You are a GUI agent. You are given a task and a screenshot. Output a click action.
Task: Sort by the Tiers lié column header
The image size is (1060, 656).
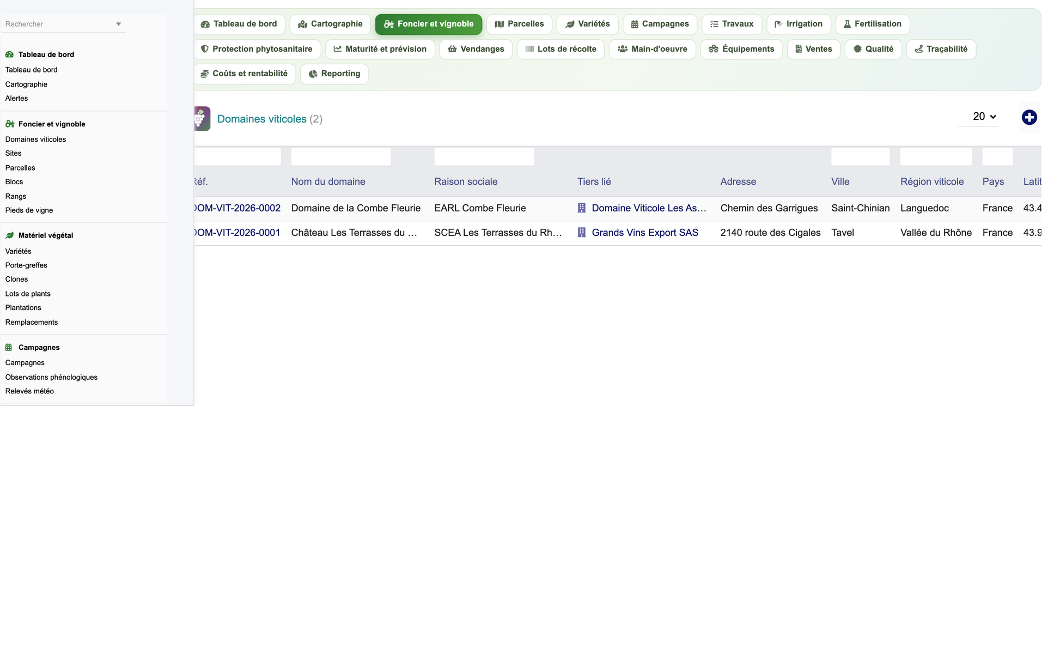click(x=594, y=181)
